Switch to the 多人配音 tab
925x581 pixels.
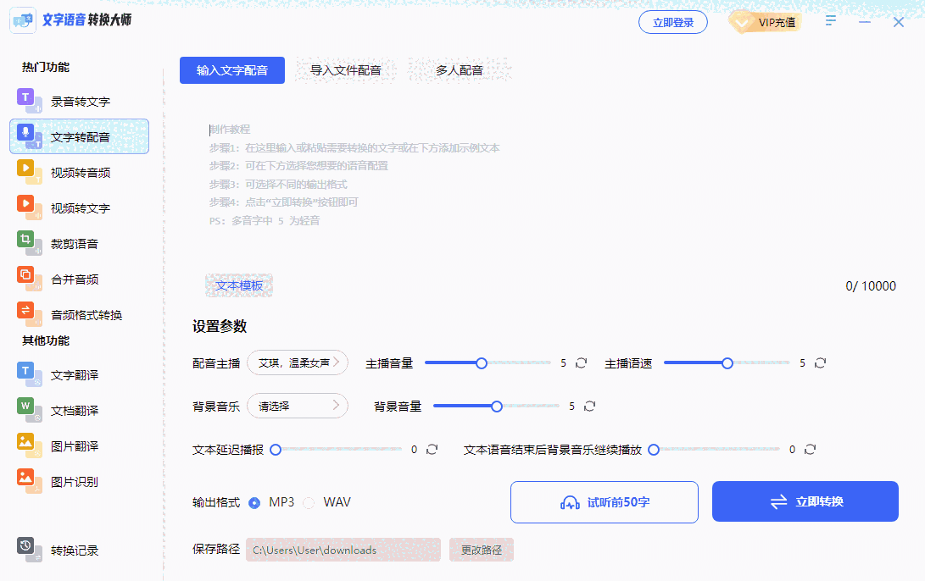click(459, 70)
